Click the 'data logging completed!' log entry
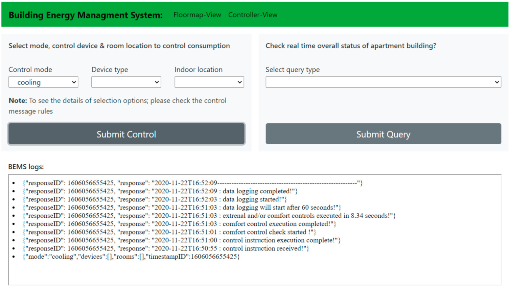The width and height of the screenshot is (510, 290). 160,191
